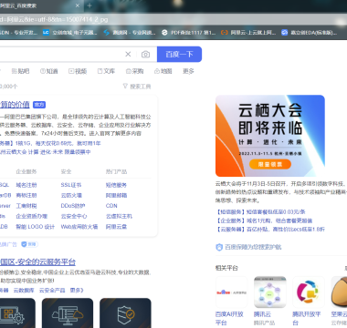Viewport: 347px width, 328px height.
Task: Open the PDF bookmark in bookmarks bar
Action: 189,32
